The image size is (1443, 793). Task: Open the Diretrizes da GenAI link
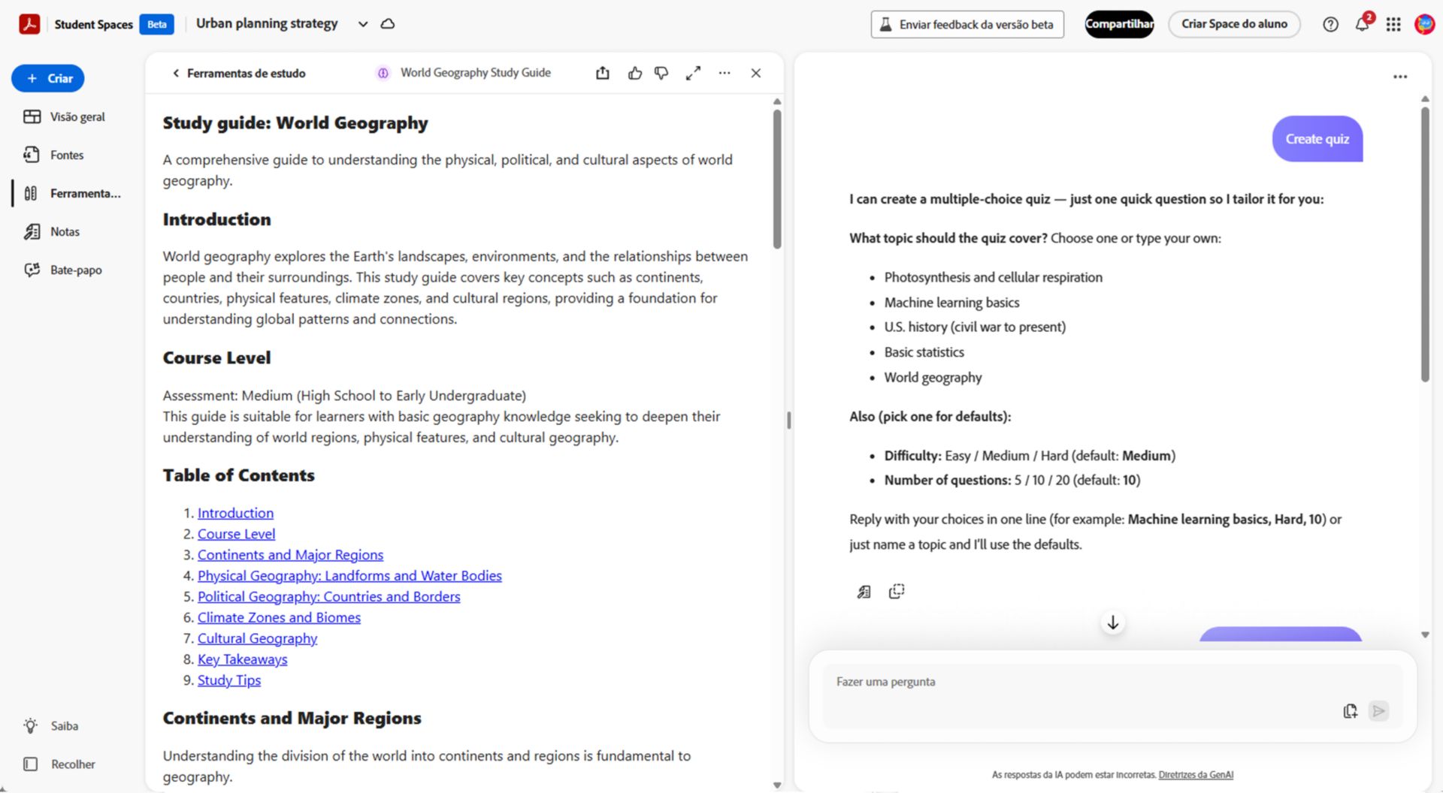click(x=1195, y=775)
